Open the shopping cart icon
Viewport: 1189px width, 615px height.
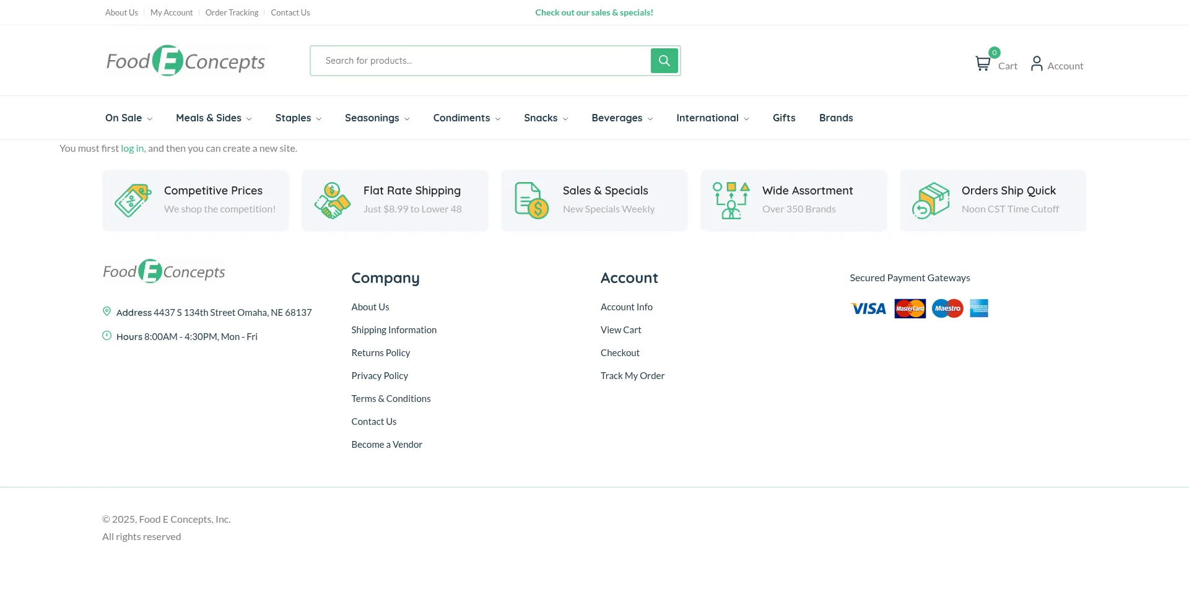tap(982, 63)
